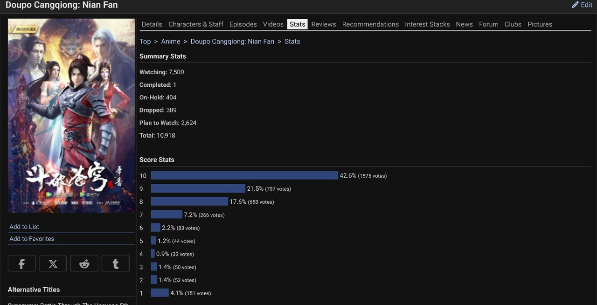The width and height of the screenshot is (597, 305).
Task: Go to the Episodes tab
Action: 243,24
